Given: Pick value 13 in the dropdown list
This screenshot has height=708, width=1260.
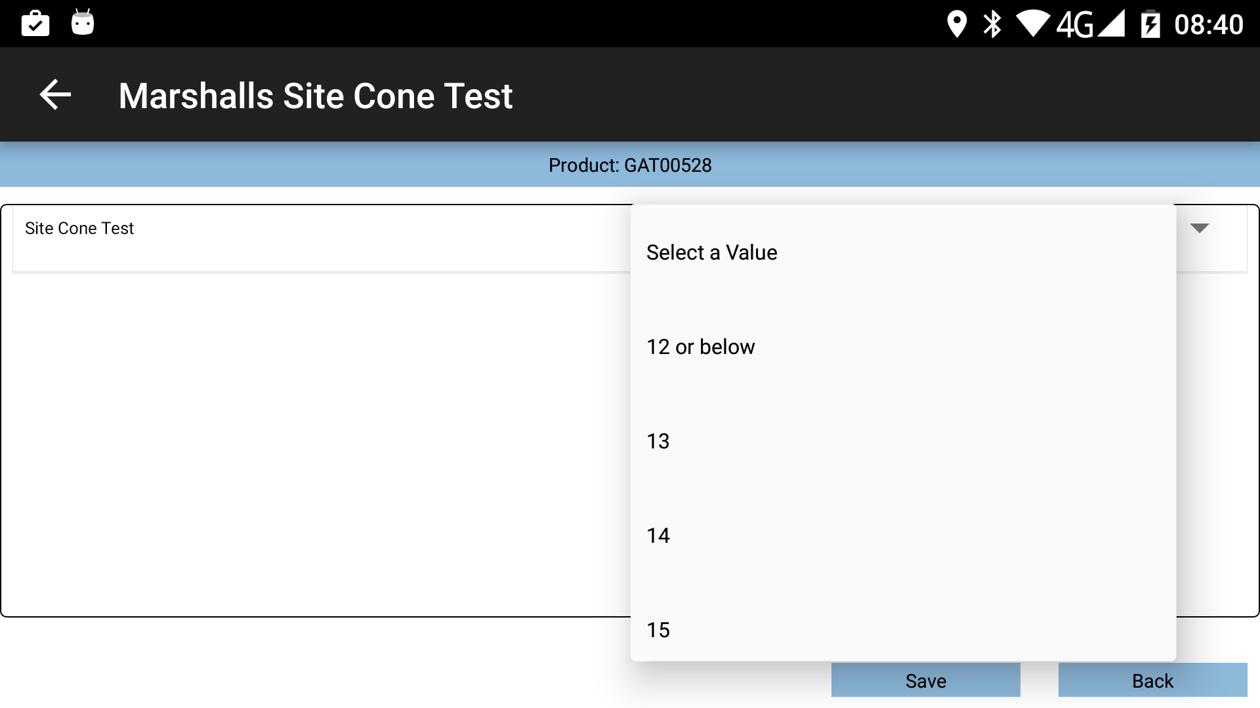Looking at the screenshot, I should pyautogui.click(x=903, y=441).
